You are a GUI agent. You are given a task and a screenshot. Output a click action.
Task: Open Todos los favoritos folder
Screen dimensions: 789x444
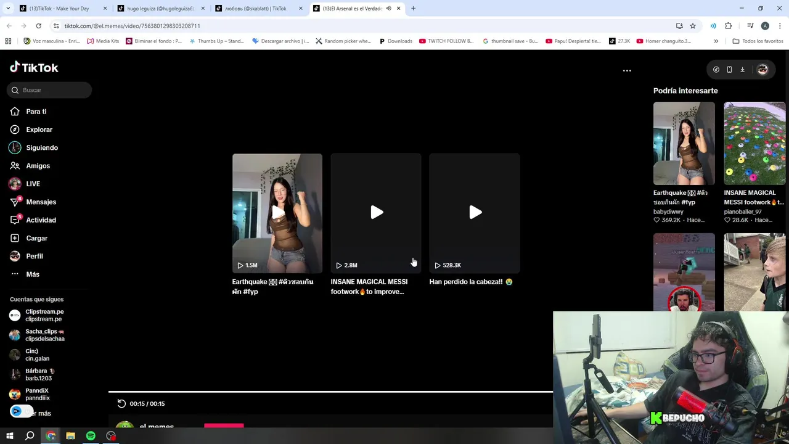(x=758, y=41)
